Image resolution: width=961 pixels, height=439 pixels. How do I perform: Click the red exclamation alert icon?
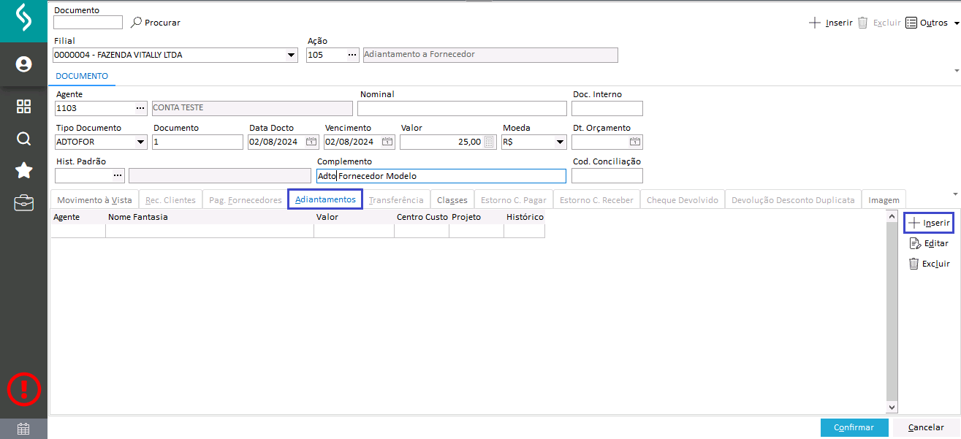(23, 388)
